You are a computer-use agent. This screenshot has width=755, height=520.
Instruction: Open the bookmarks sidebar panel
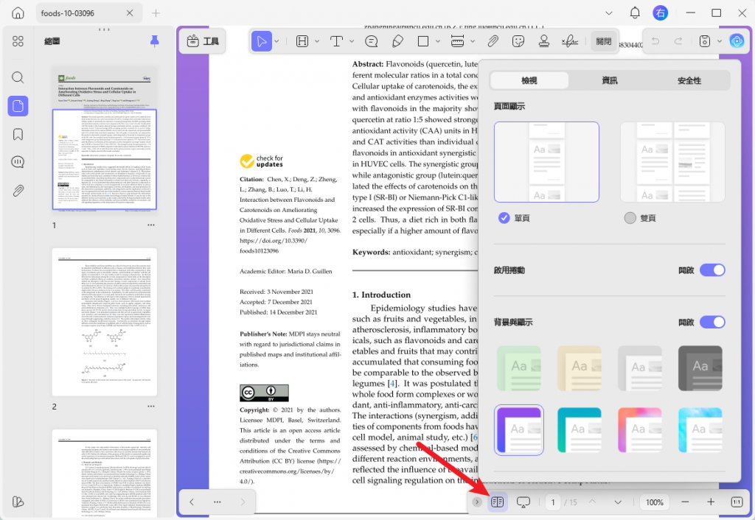coord(18,134)
